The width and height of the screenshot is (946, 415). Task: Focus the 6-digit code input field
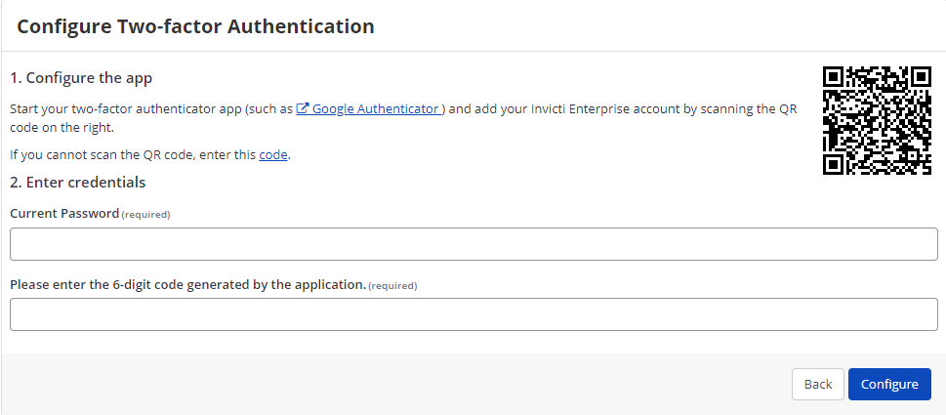click(473, 314)
